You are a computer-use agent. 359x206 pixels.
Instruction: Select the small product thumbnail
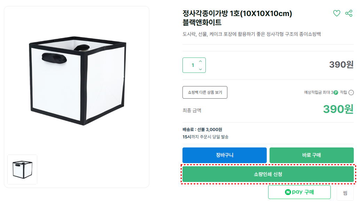(22, 169)
